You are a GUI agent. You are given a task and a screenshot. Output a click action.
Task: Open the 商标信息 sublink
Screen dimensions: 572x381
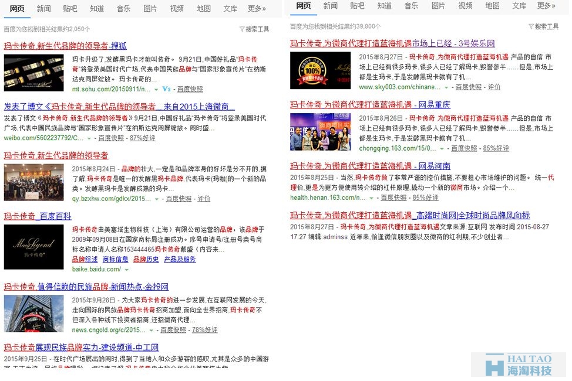coord(116,259)
